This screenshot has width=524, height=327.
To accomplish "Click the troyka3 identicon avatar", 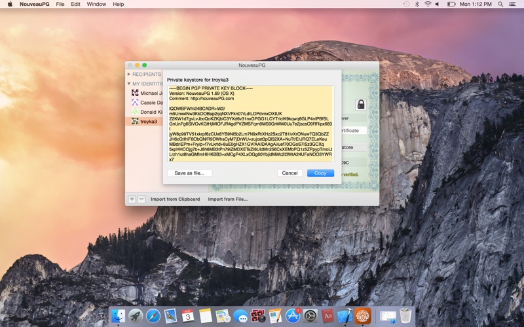I will click(135, 121).
